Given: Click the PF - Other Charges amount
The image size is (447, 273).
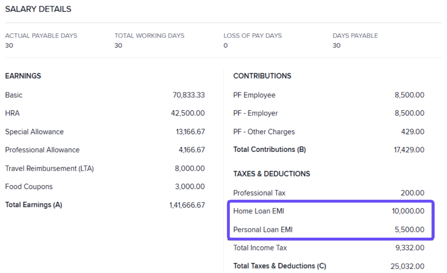Looking at the screenshot, I should [x=412, y=132].
